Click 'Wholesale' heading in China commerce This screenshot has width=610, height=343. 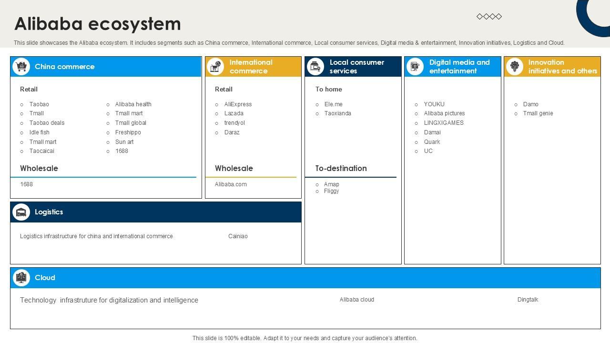[x=39, y=168]
